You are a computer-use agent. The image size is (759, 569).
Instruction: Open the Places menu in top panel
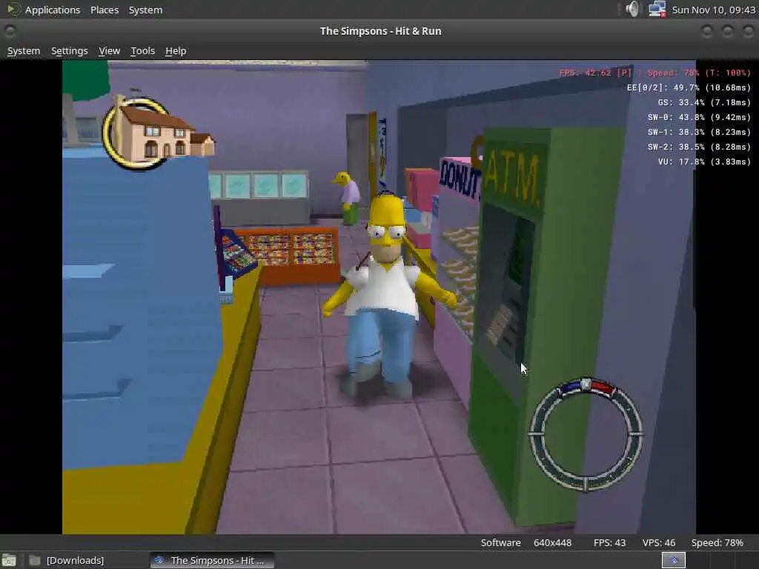click(105, 10)
